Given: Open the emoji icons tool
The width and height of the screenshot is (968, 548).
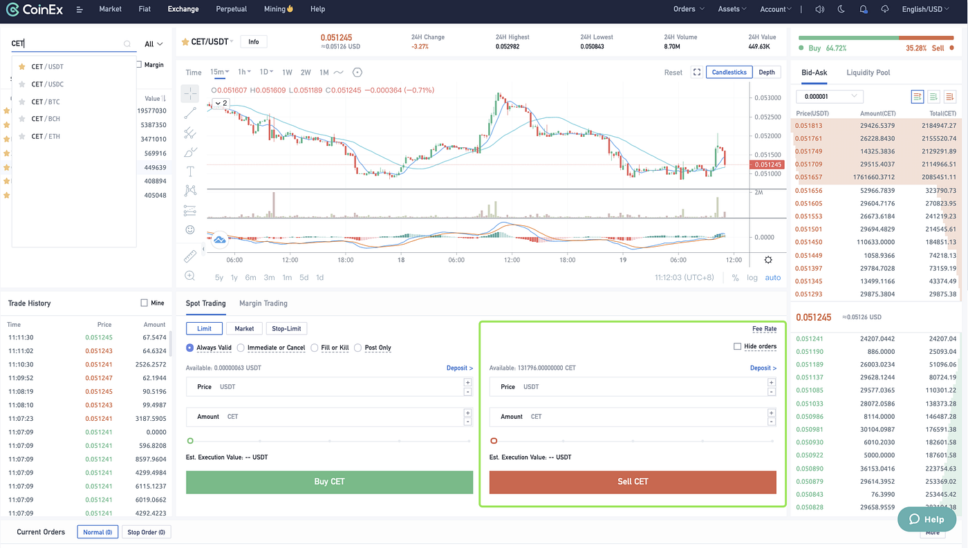Looking at the screenshot, I should click(x=190, y=229).
